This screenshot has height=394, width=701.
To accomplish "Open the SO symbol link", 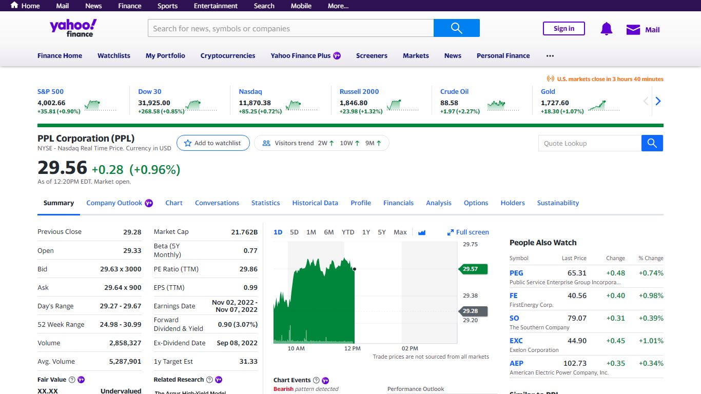I will coord(514,318).
